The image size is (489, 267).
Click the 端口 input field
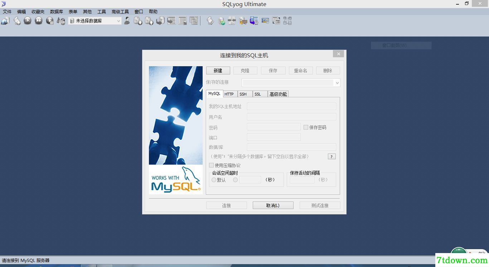coord(274,137)
